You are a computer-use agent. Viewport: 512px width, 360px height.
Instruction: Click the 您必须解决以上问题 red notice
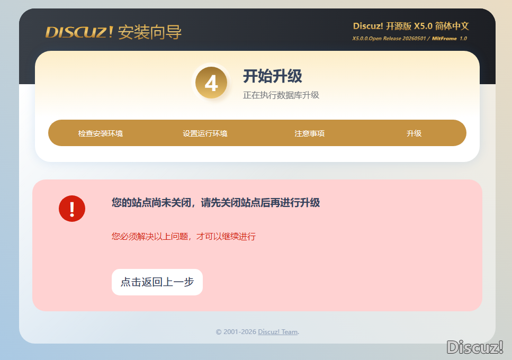(x=184, y=236)
